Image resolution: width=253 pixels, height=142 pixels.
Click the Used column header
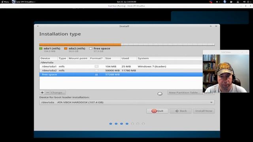(128, 58)
